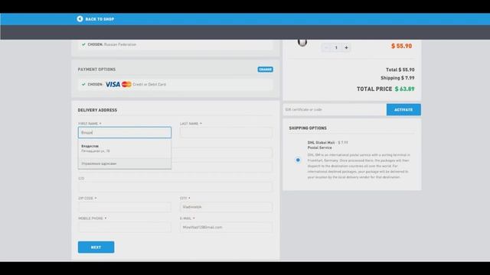Click the Total Price $ 63.89 text

[x=386, y=89]
